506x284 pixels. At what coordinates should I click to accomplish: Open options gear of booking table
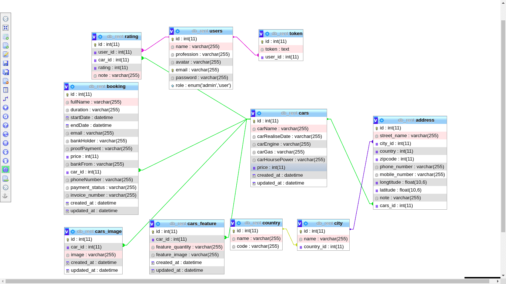72,87
